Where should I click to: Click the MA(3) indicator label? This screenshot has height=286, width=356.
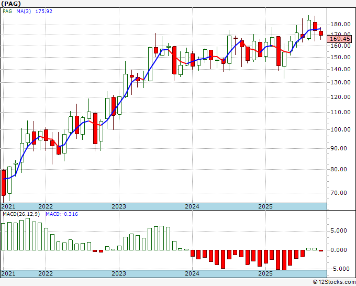(x=24, y=12)
